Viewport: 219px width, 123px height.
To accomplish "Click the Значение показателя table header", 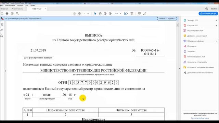I will point(131,110).
